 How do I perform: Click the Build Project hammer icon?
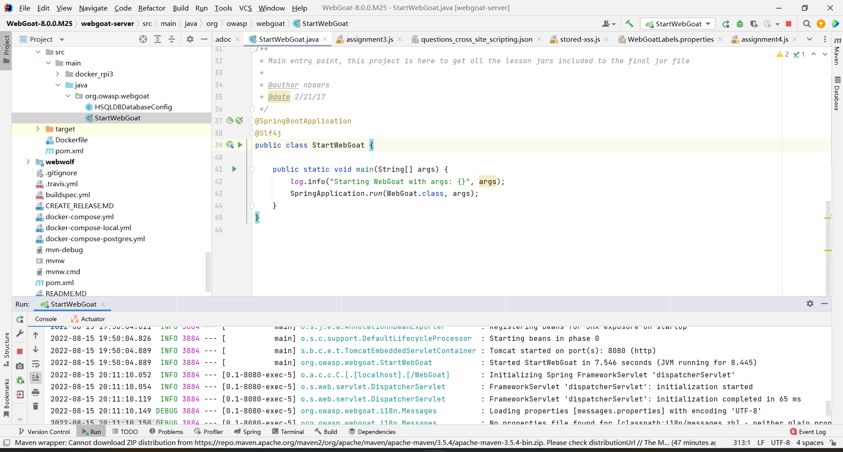point(629,24)
